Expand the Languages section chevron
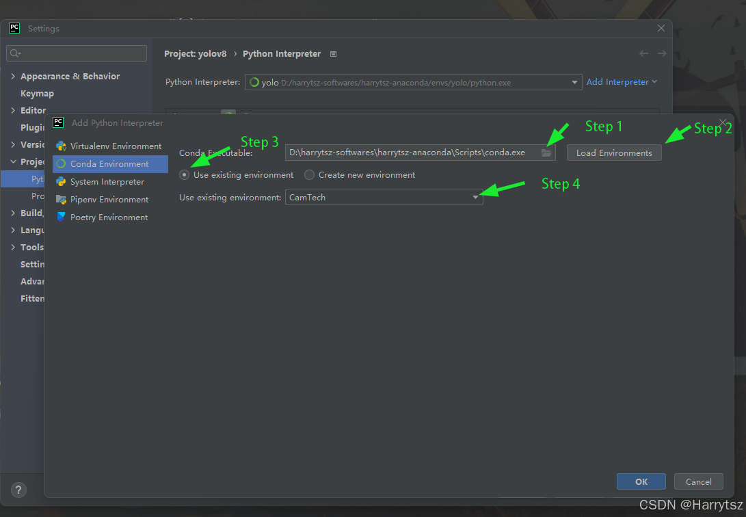This screenshot has width=746, height=517. point(13,230)
